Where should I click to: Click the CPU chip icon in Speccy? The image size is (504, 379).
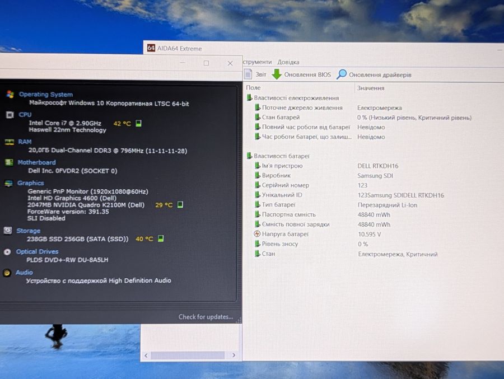[10, 115]
